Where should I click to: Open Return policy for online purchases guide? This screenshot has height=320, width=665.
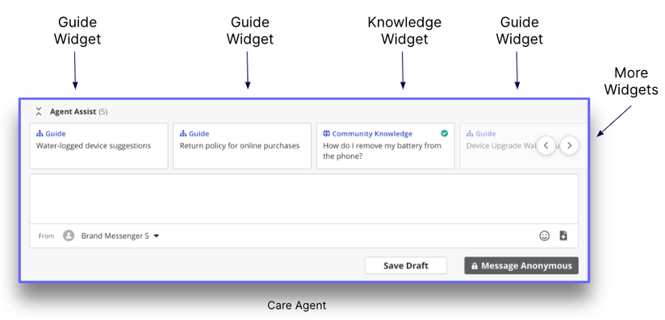click(x=242, y=146)
